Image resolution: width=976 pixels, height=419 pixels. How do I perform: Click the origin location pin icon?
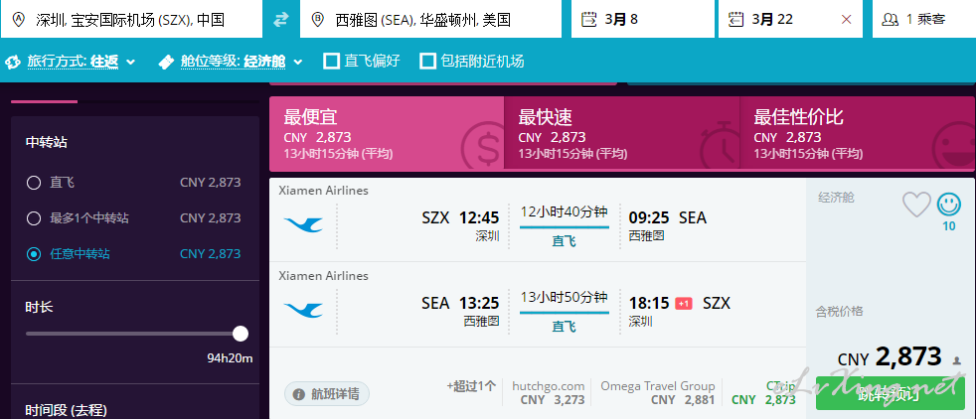pos(18,19)
